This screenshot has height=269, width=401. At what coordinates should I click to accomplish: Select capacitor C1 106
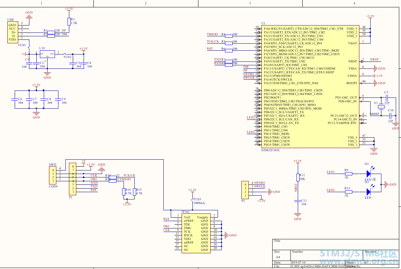pyautogui.click(x=29, y=63)
